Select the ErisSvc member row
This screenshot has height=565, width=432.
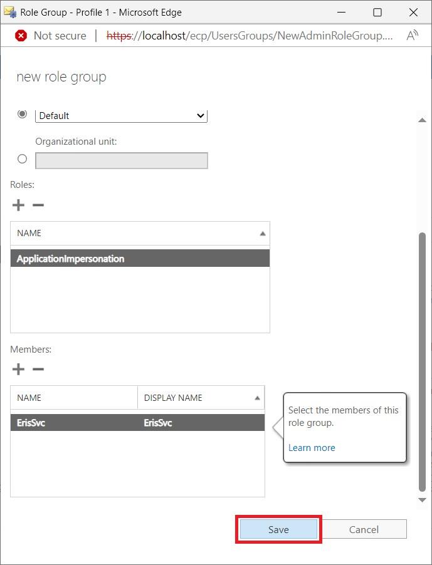[137, 423]
